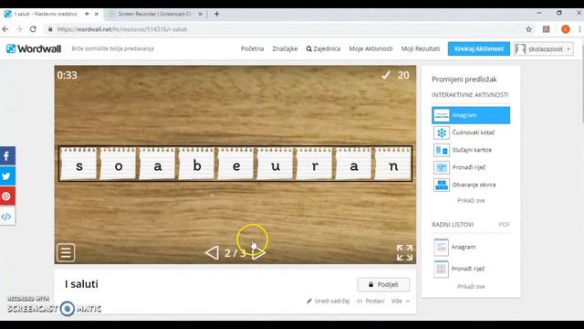Reload the page in the browser

(33, 29)
